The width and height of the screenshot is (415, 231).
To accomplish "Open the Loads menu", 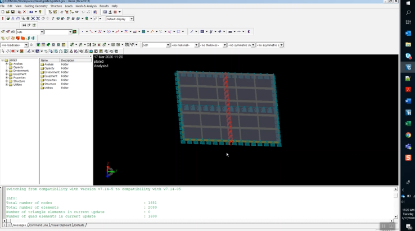I will click(x=69, y=6).
